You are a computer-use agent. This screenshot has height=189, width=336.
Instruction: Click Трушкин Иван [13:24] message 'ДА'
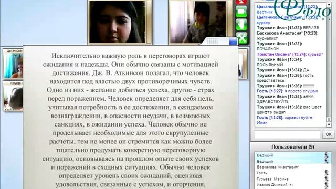[x=306, y=70]
